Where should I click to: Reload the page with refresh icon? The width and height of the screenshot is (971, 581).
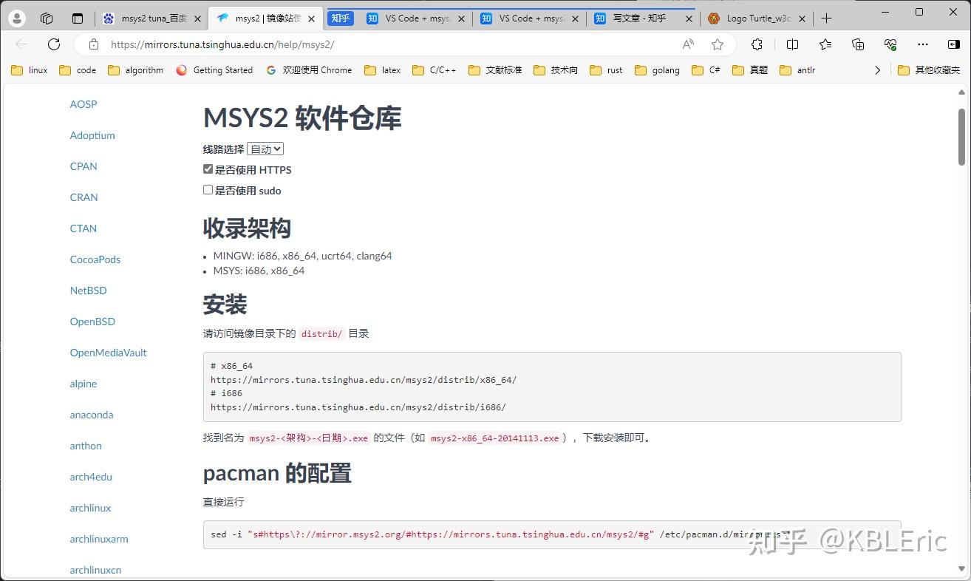[x=53, y=44]
